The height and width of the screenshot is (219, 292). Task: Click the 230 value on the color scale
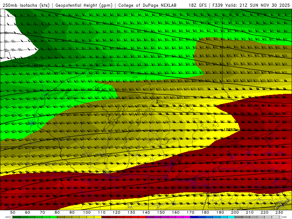tap(279, 212)
